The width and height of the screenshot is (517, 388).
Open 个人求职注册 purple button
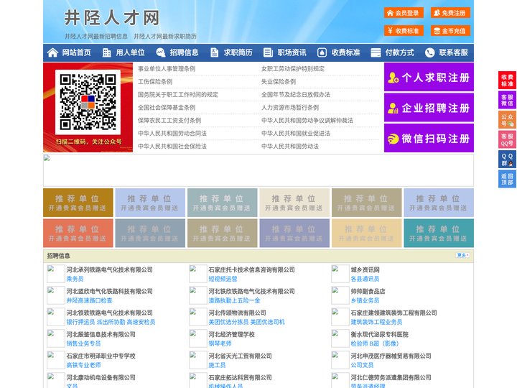click(x=429, y=77)
